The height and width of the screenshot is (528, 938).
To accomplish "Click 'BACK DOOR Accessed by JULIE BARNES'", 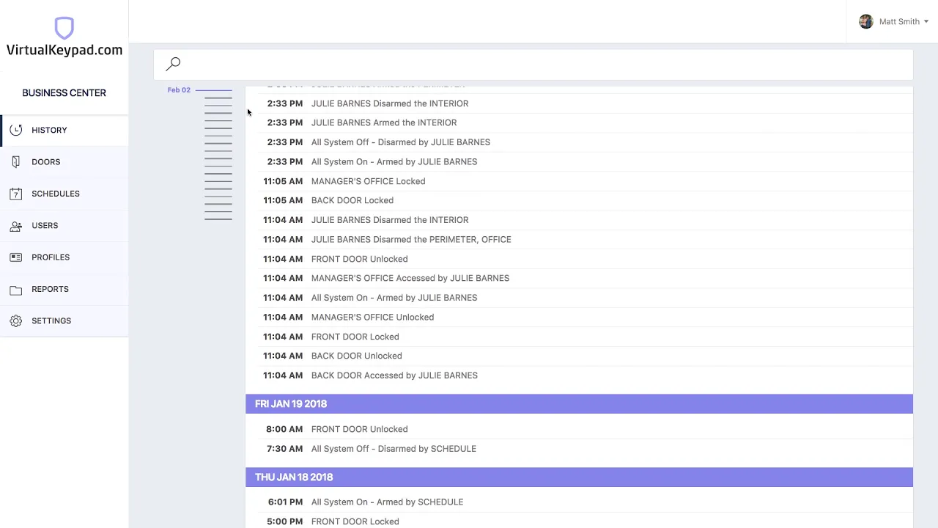I will [x=394, y=375].
